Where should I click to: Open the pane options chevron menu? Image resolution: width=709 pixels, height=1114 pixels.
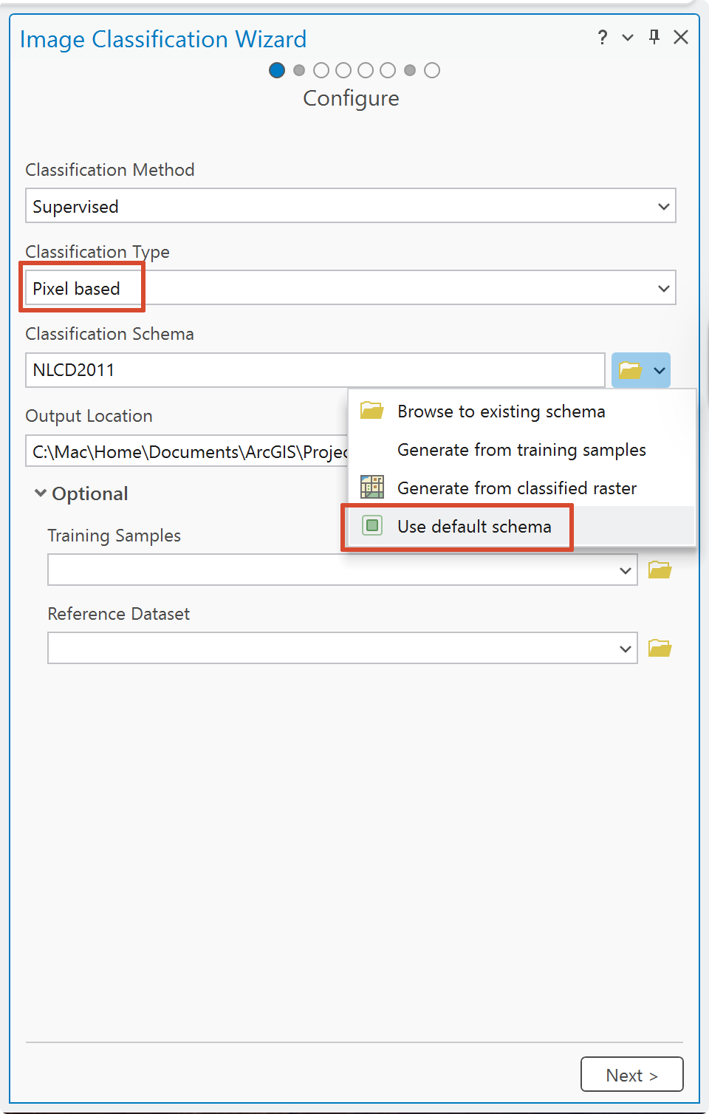pyautogui.click(x=628, y=38)
